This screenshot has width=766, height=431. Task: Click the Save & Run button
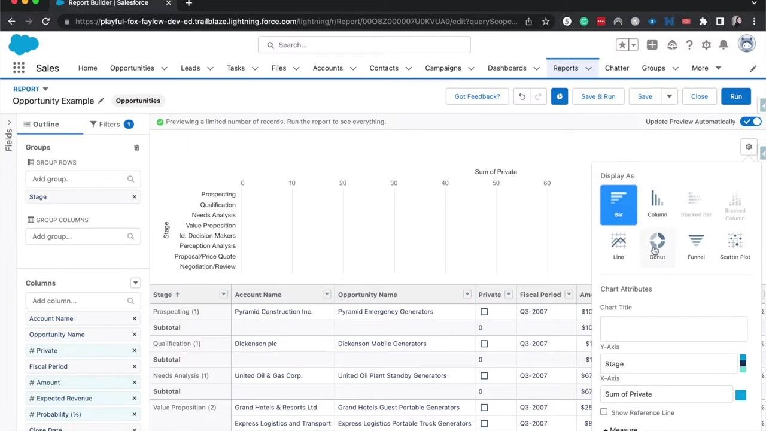pos(598,96)
